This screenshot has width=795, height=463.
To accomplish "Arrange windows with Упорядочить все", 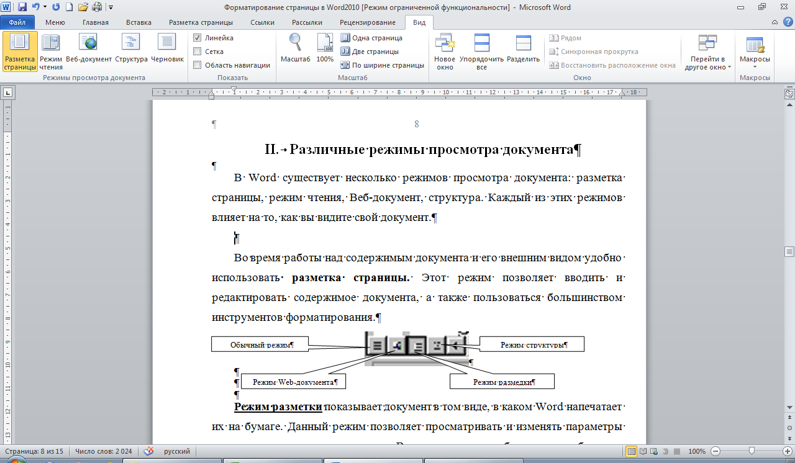I will pyautogui.click(x=481, y=52).
